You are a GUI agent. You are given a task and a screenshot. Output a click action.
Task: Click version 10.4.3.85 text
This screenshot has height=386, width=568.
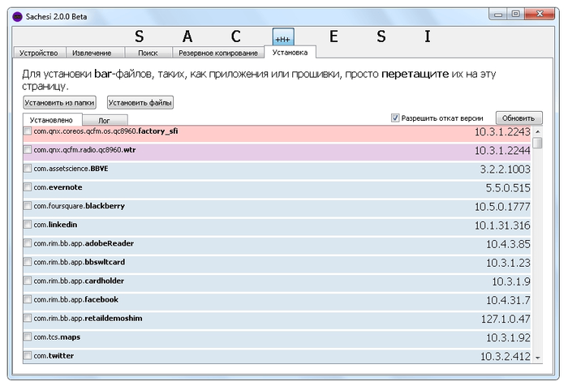click(x=508, y=244)
